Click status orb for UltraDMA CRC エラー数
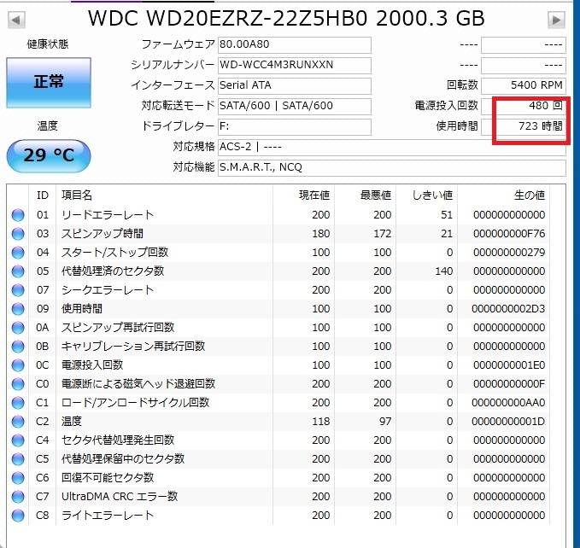 18,497
